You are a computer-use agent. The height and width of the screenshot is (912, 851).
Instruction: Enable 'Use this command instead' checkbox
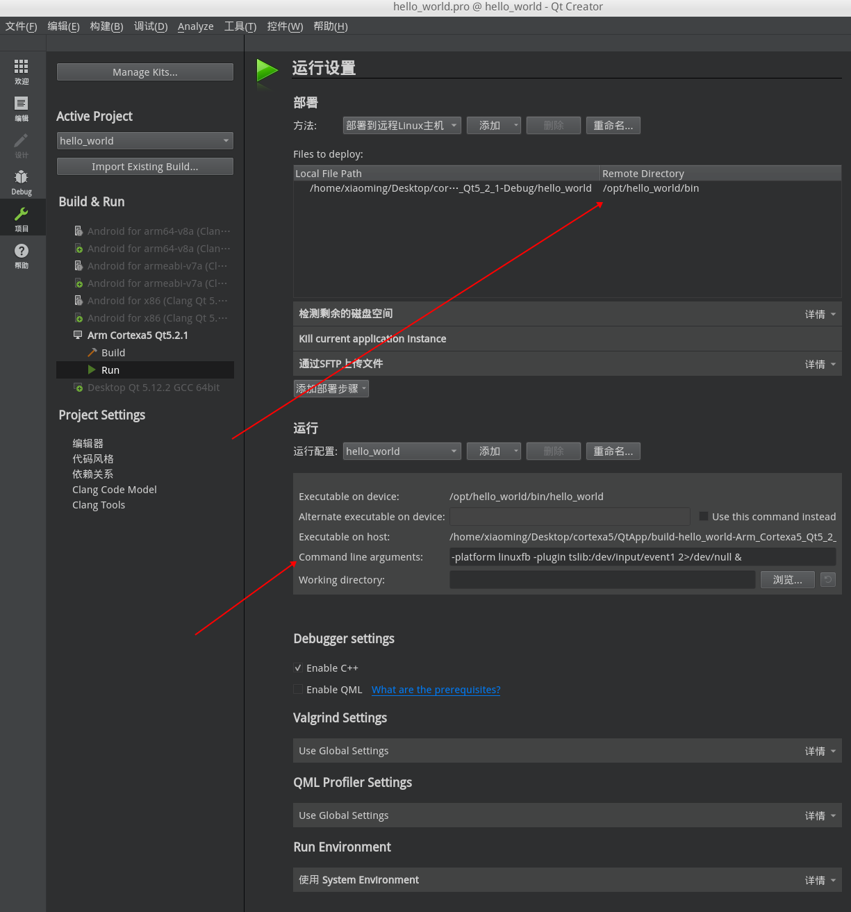704,516
